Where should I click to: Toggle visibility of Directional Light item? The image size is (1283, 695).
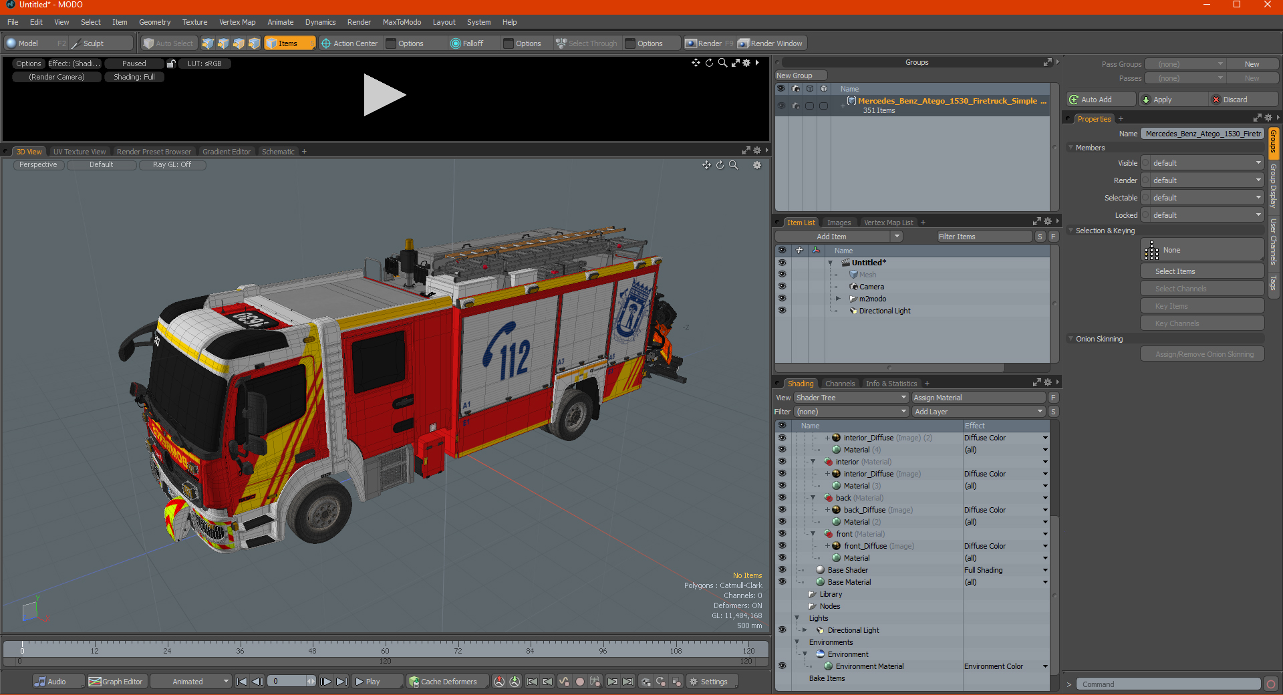[x=782, y=311]
